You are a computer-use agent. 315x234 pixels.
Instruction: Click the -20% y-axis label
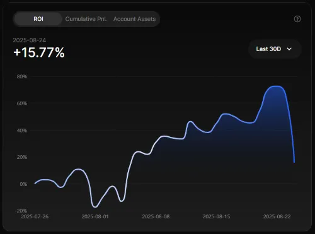click(x=21, y=211)
